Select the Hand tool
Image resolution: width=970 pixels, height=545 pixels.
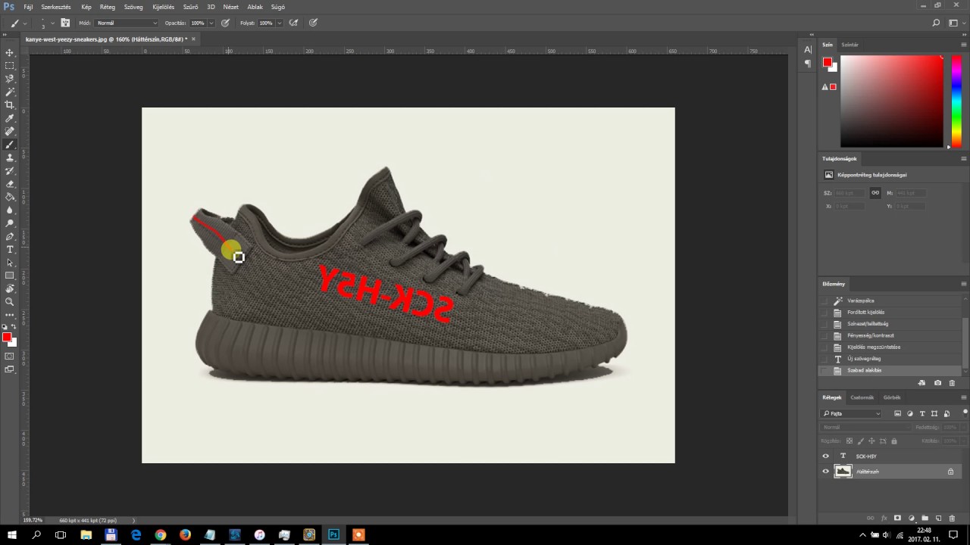pos(10,288)
